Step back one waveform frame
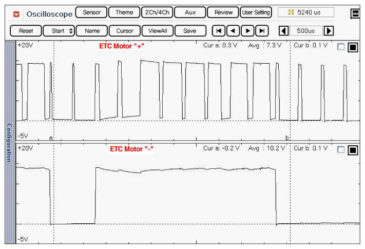 point(233,31)
